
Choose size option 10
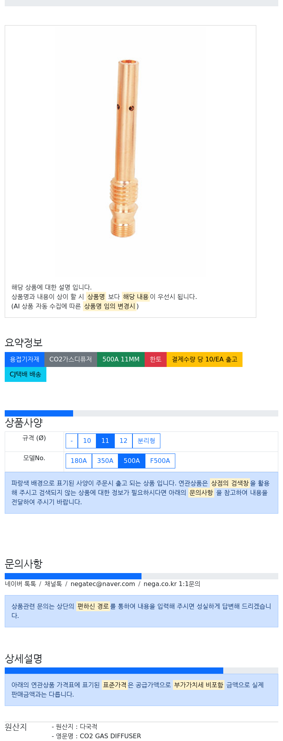coord(87,441)
